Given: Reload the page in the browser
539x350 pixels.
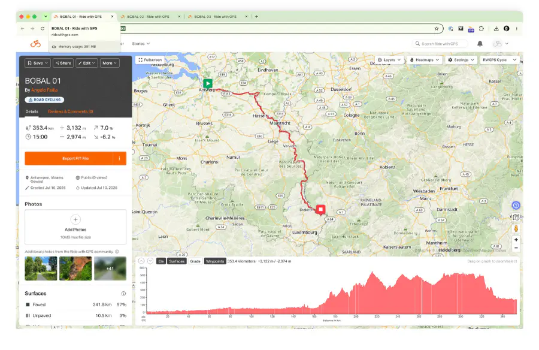Looking at the screenshot, I should (x=43, y=29).
